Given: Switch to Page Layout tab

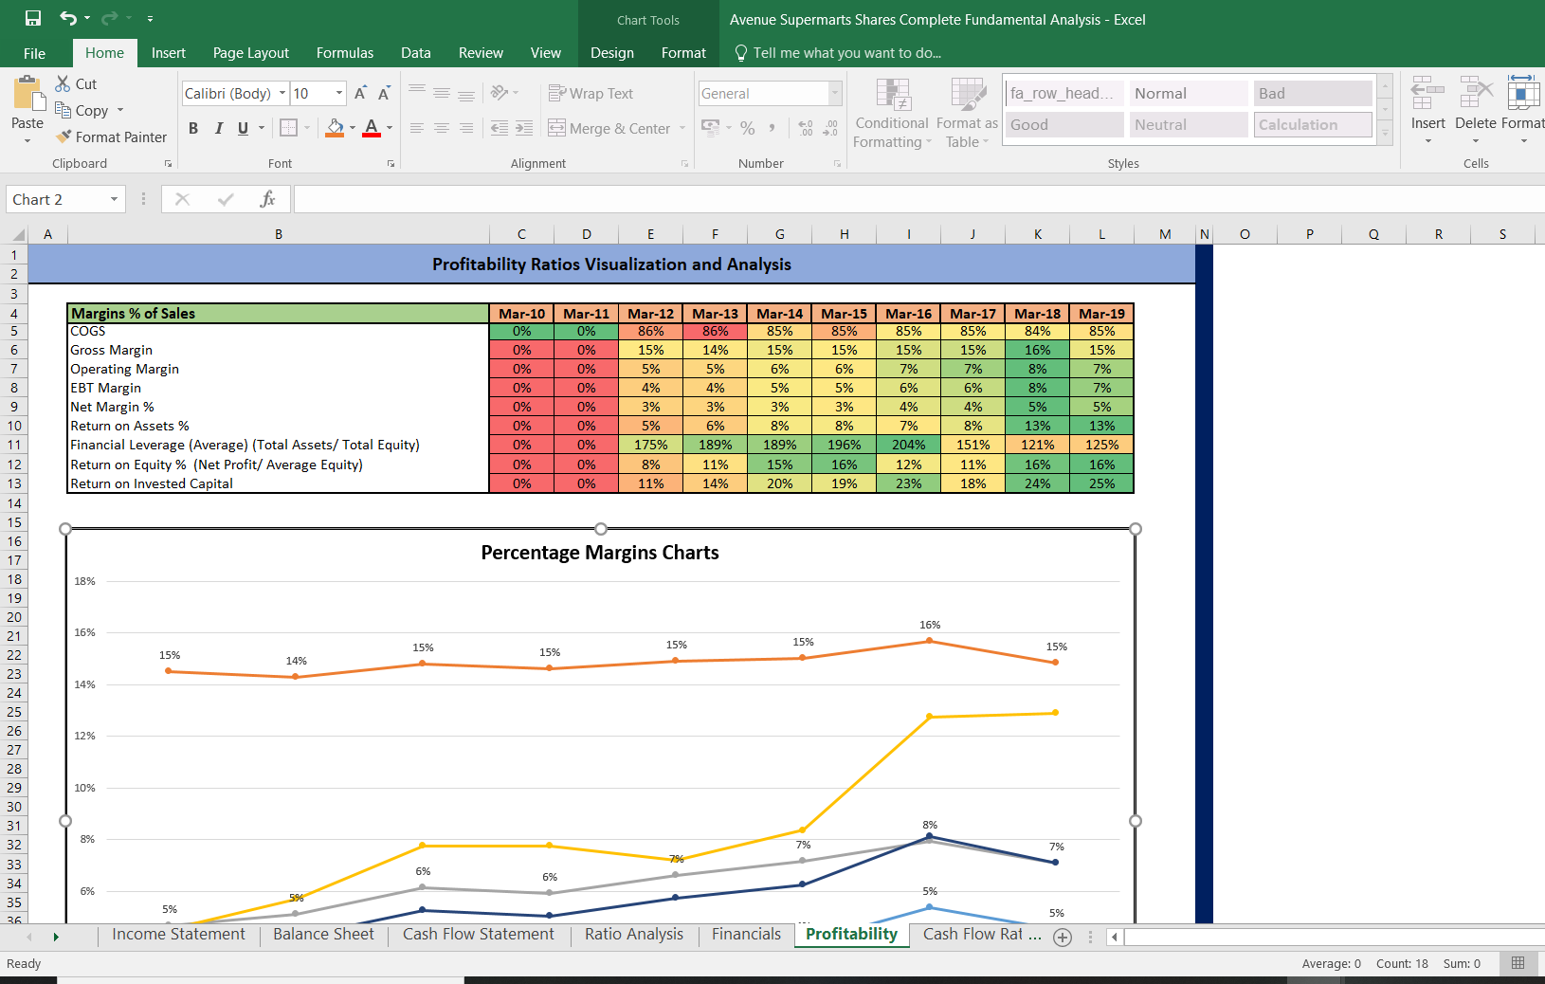Looking at the screenshot, I should tap(251, 53).
